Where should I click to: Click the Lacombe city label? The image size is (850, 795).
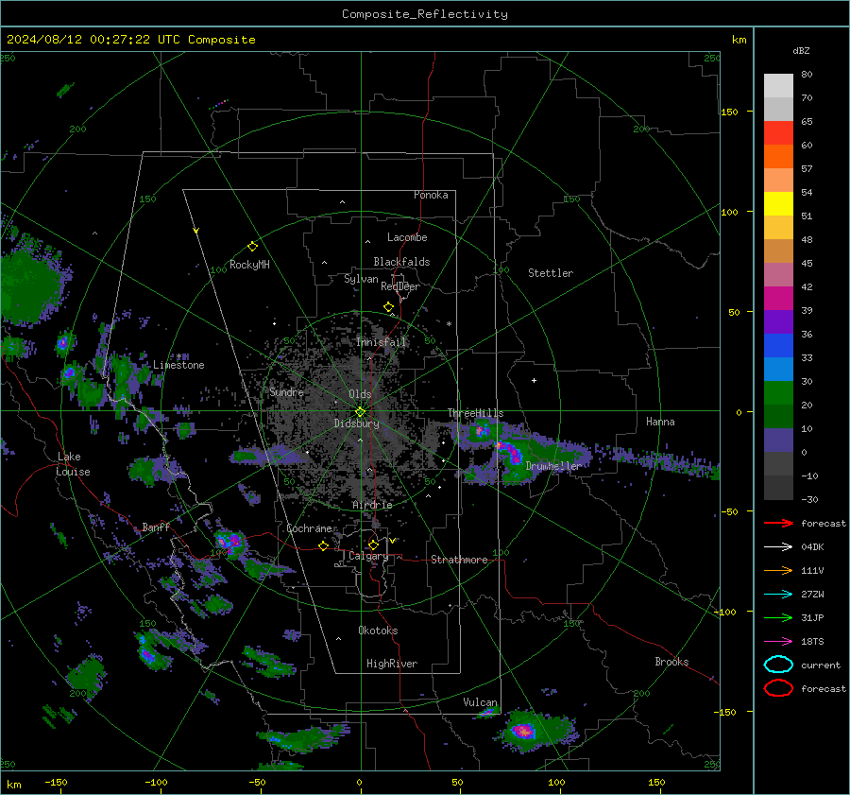point(407,237)
